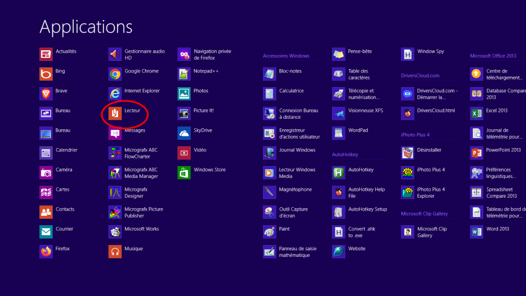The width and height of the screenshot is (526, 296).
Task: Open Connexion Bureau à distance icon
Action: point(269,113)
